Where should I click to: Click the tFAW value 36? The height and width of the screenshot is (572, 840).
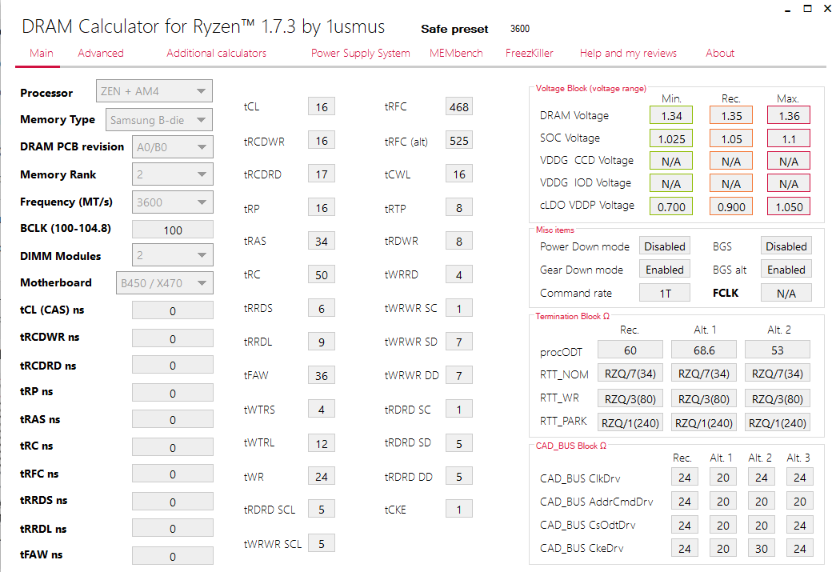[x=322, y=375]
